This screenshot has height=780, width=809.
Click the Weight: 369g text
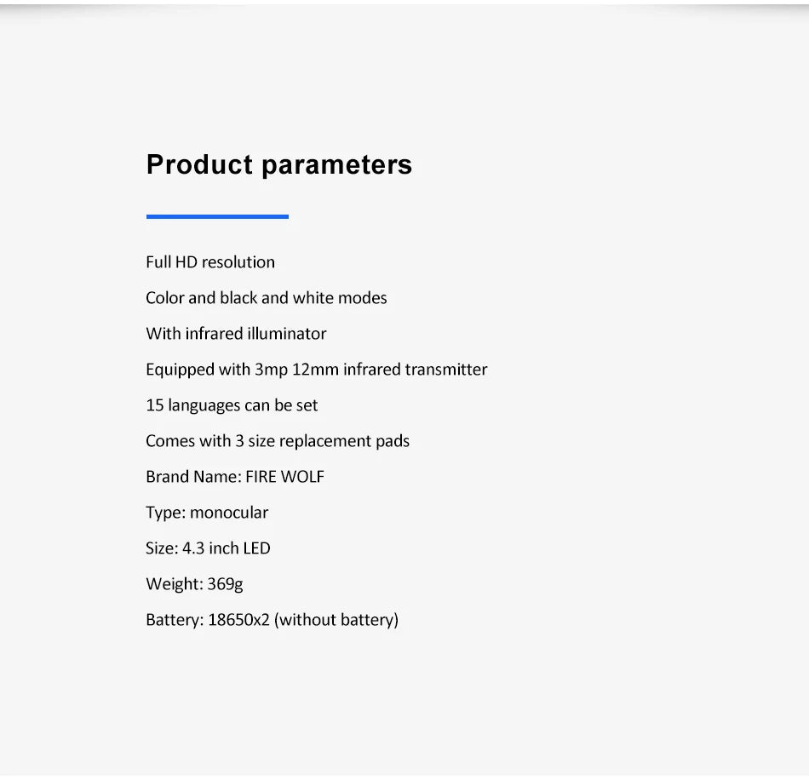(194, 584)
